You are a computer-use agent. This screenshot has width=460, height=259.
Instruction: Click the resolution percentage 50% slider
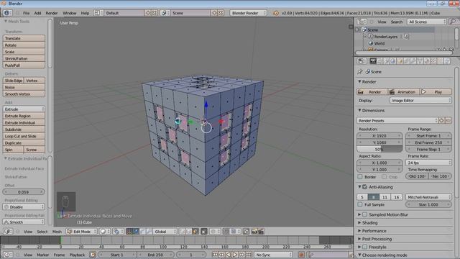coord(379,149)
